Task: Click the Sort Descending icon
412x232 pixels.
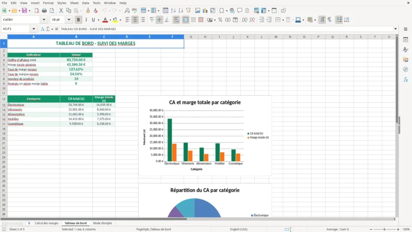Action: tap(181, 10)
